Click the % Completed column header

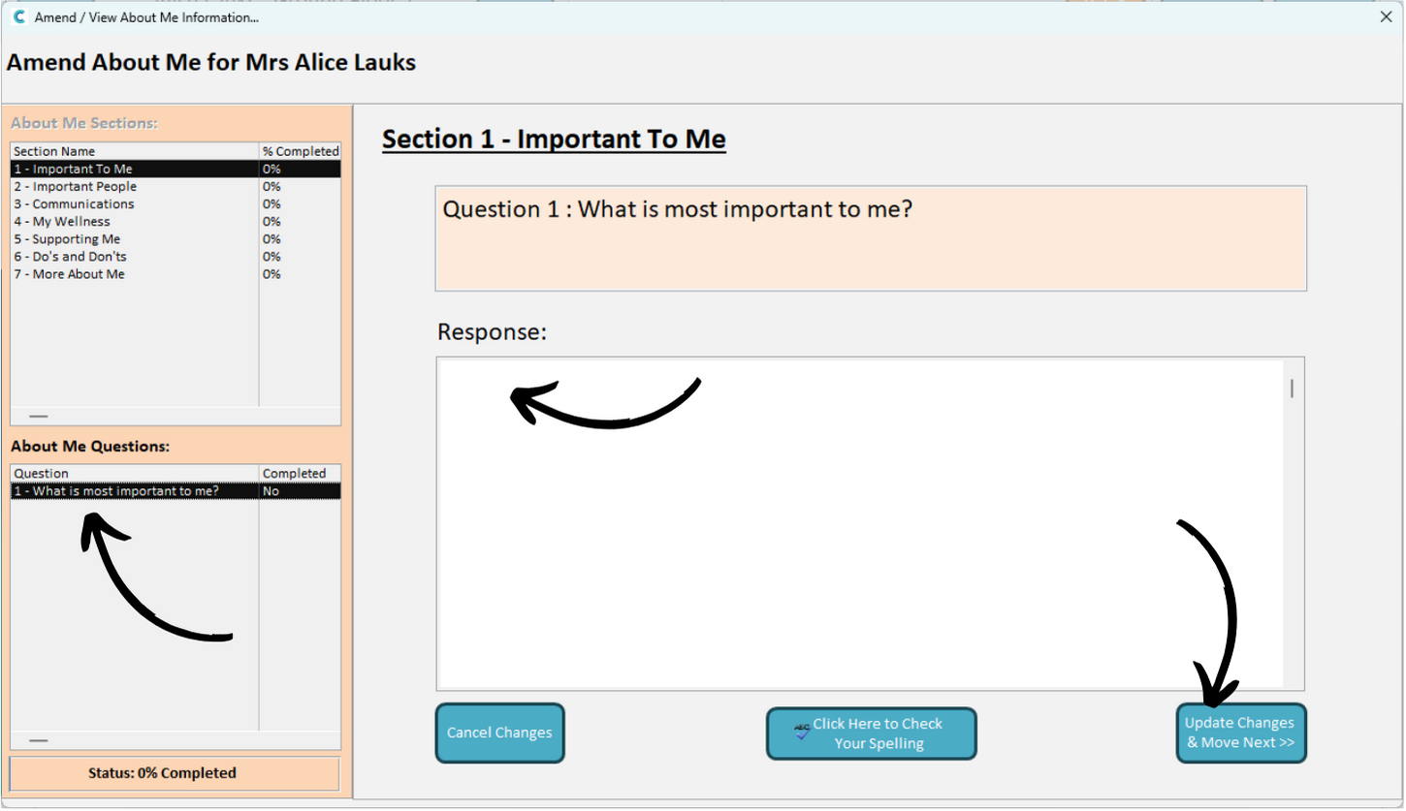(301, 151)
